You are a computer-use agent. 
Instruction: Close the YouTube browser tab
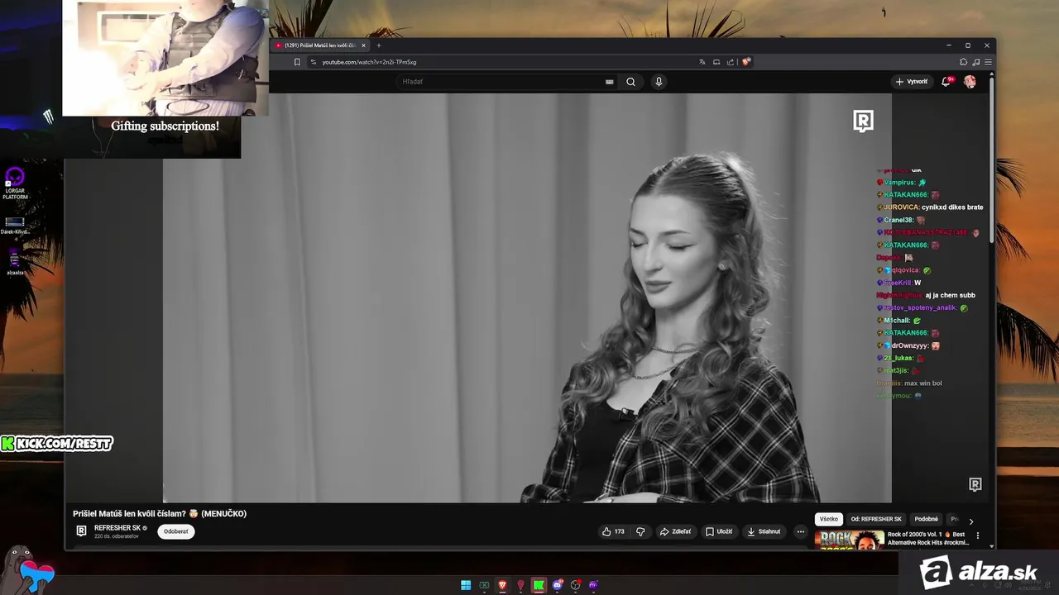click(363, 45)
